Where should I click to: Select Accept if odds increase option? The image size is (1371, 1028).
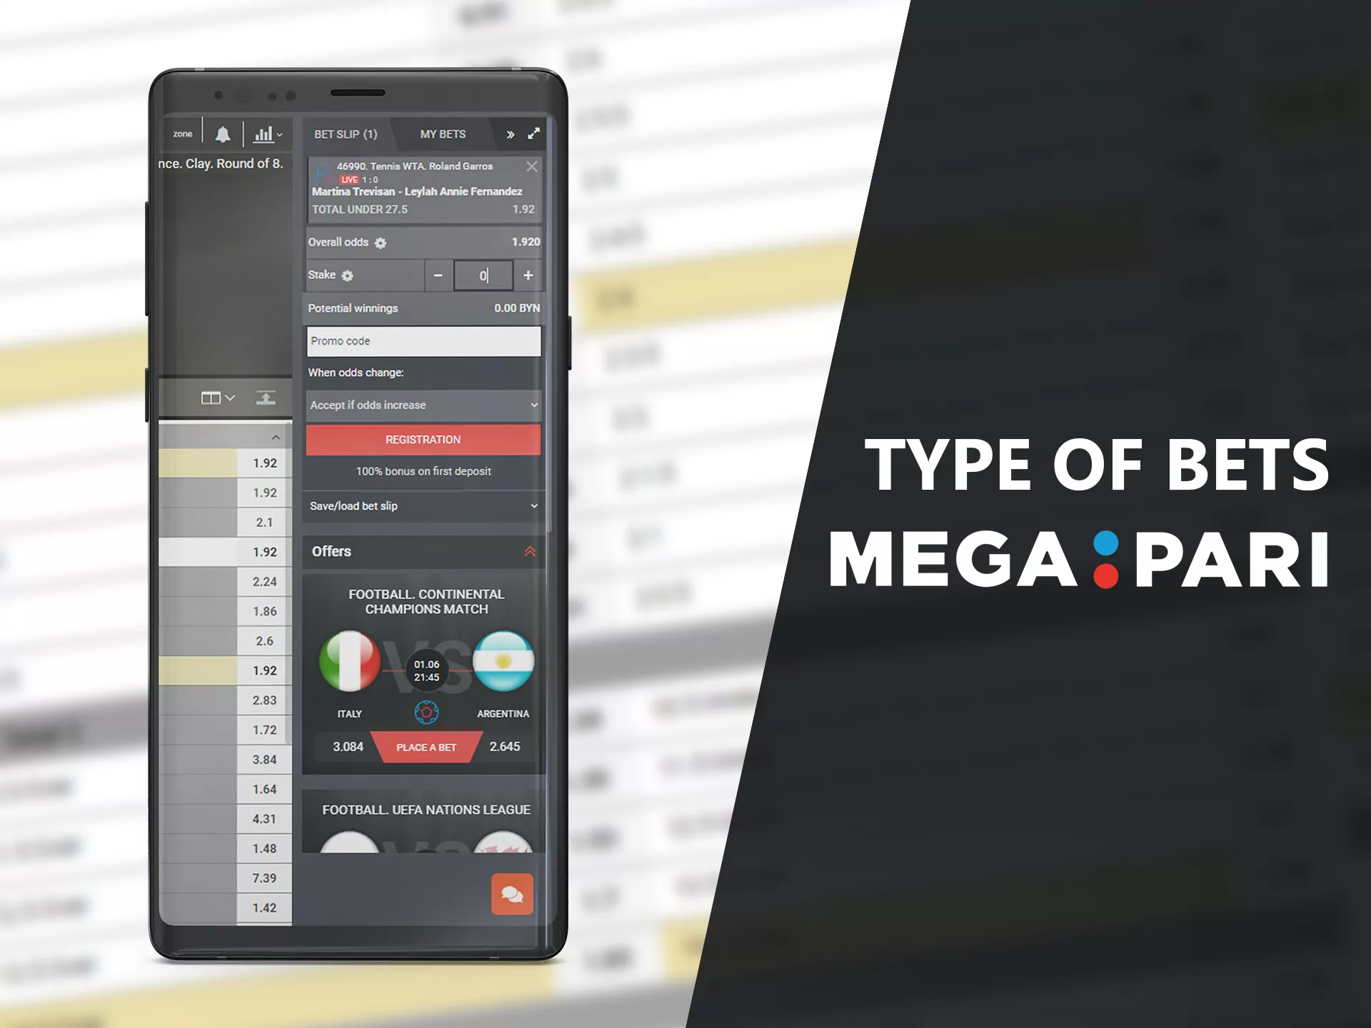[x=421, y=405]
